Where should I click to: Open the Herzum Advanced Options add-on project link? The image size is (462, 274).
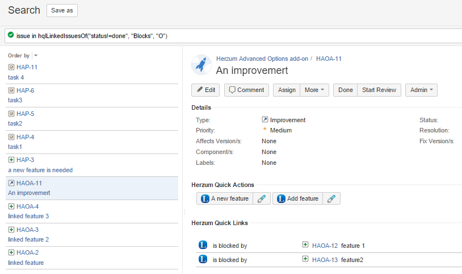(262, 59)
